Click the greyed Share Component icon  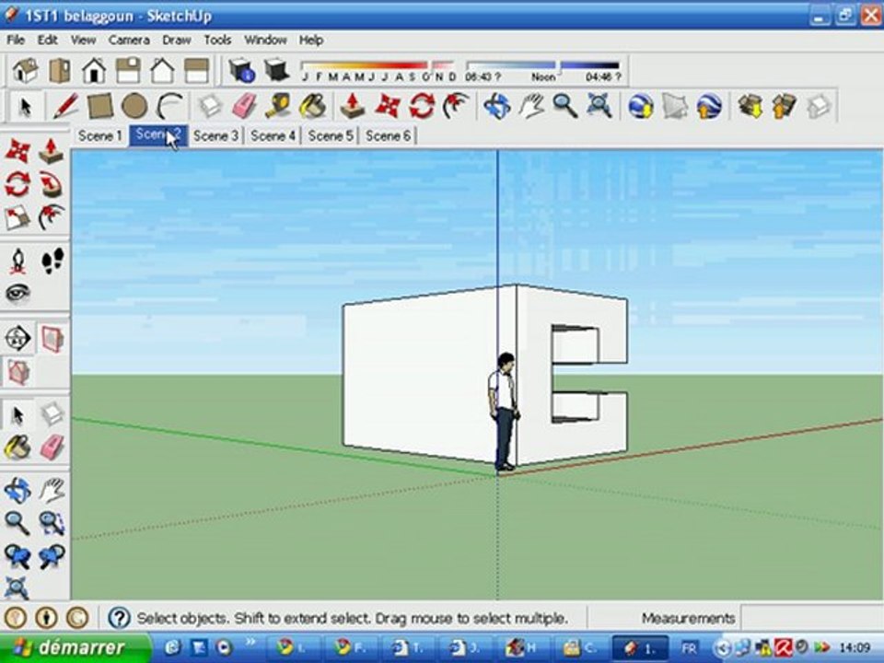coord(819,106)
